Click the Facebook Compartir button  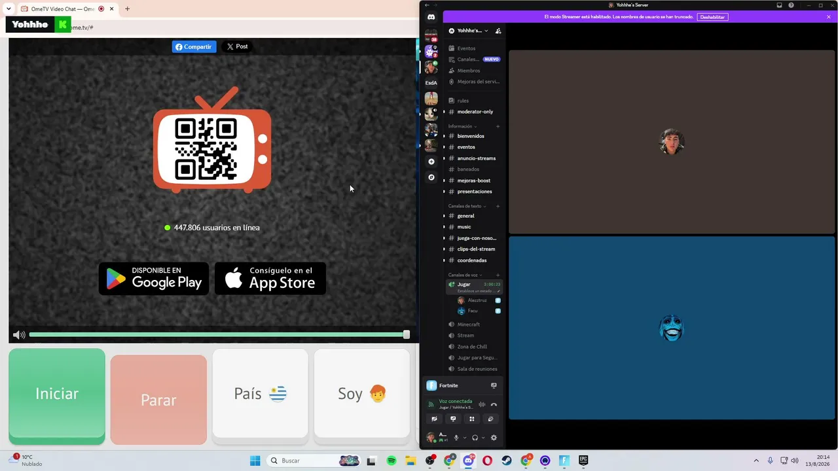click(194, 46)
